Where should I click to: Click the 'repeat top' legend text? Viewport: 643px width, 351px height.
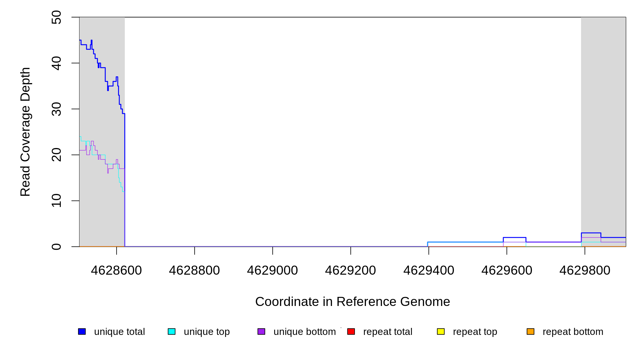point(475,332)
